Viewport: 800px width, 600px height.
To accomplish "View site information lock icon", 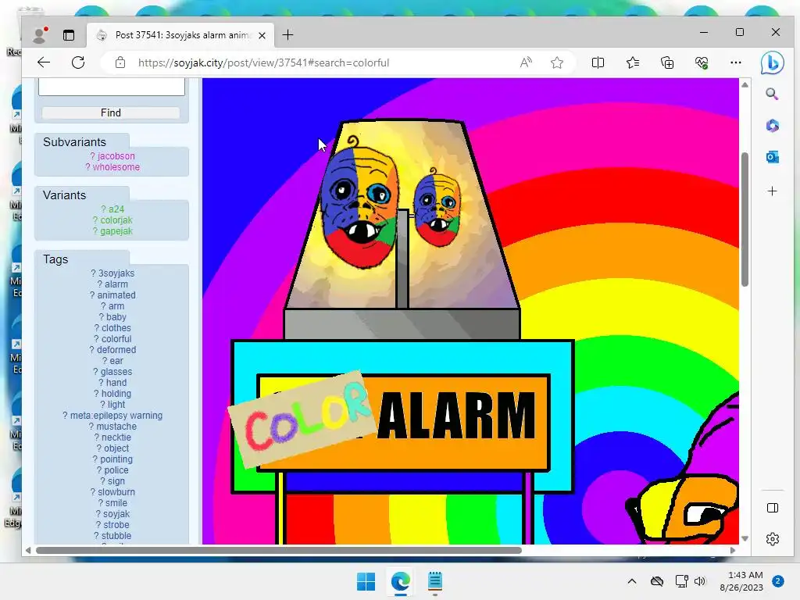I will [120, 62].
